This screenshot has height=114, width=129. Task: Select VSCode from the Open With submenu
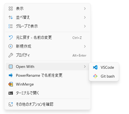pos(104,67)
